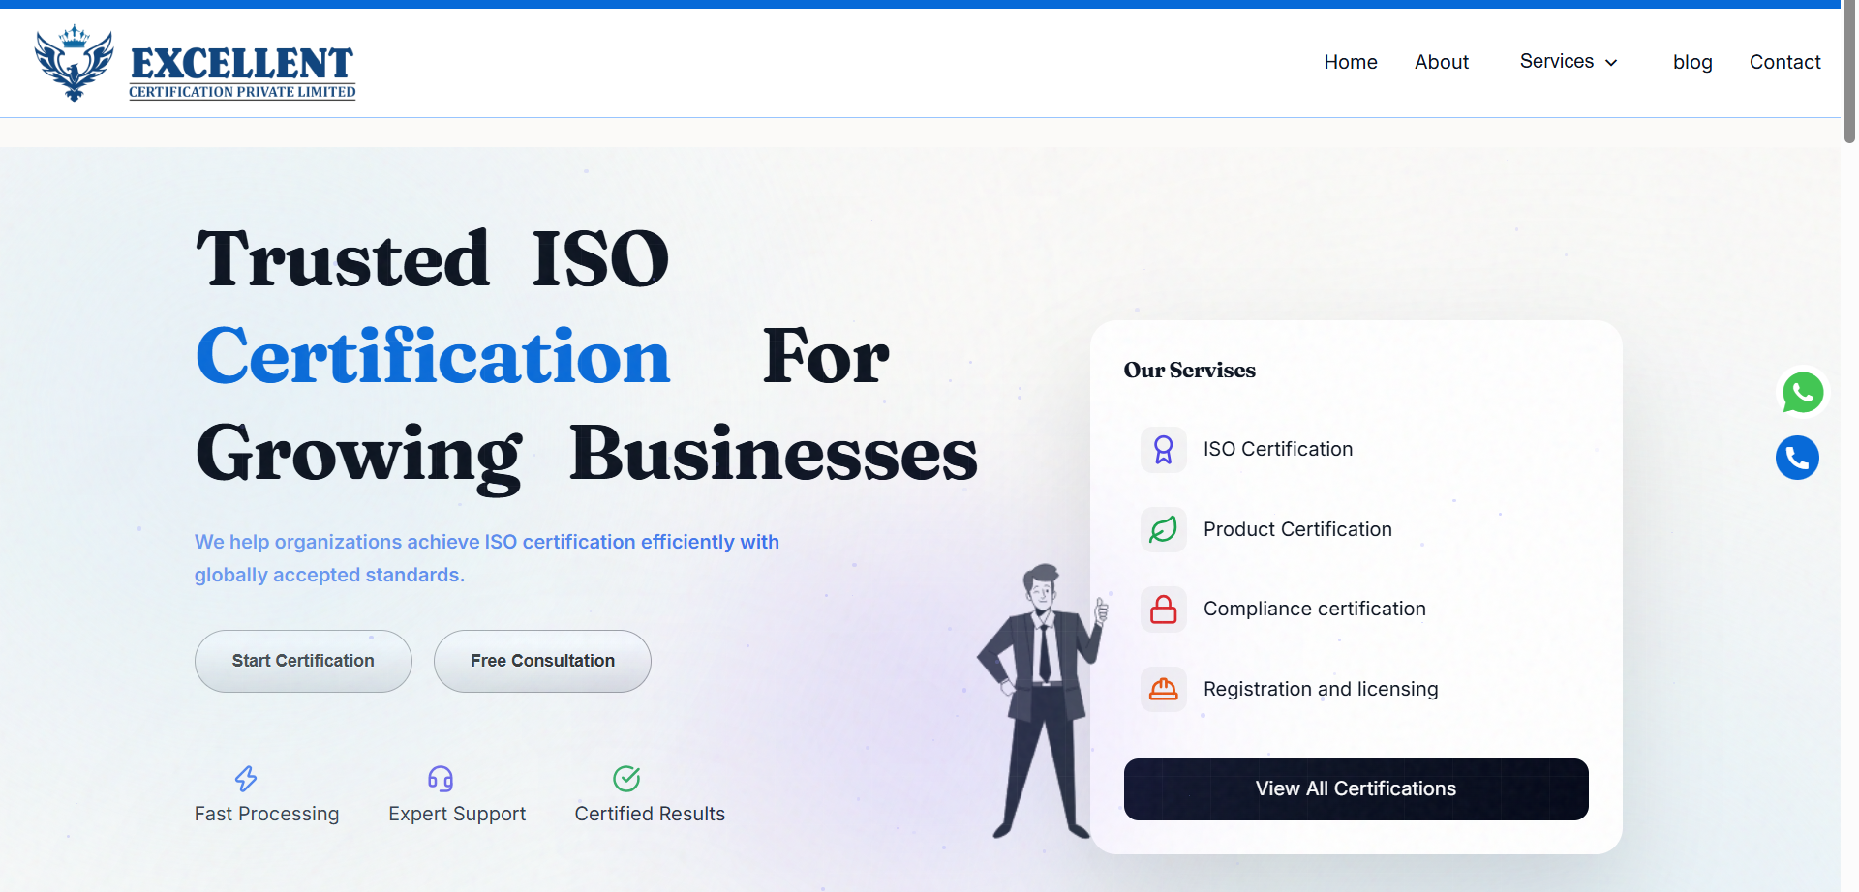Click the businessman thumbs-up illustration
Viewport: 1859px width, 892px height.
tap(1044, 700)
